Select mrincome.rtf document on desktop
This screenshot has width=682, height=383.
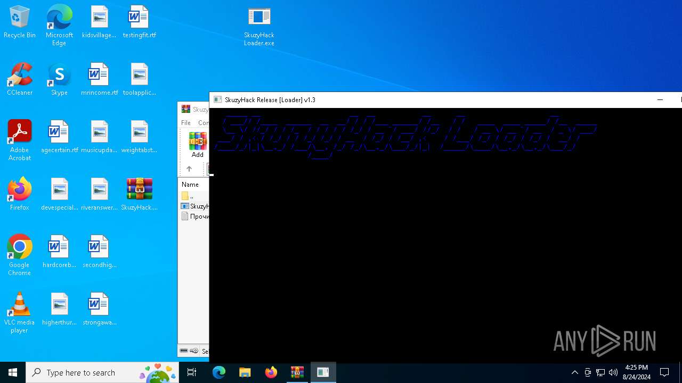click(x=99, y=80)
